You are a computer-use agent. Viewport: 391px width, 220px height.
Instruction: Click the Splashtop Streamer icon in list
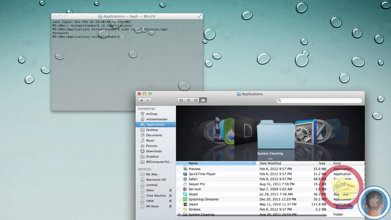tap(185, 199)
